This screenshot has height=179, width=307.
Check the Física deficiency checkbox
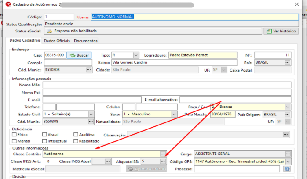(14, 135)
